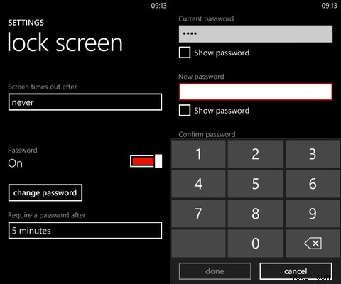Tap the done button
Screen dimensions: 341x284
point(215,271)
